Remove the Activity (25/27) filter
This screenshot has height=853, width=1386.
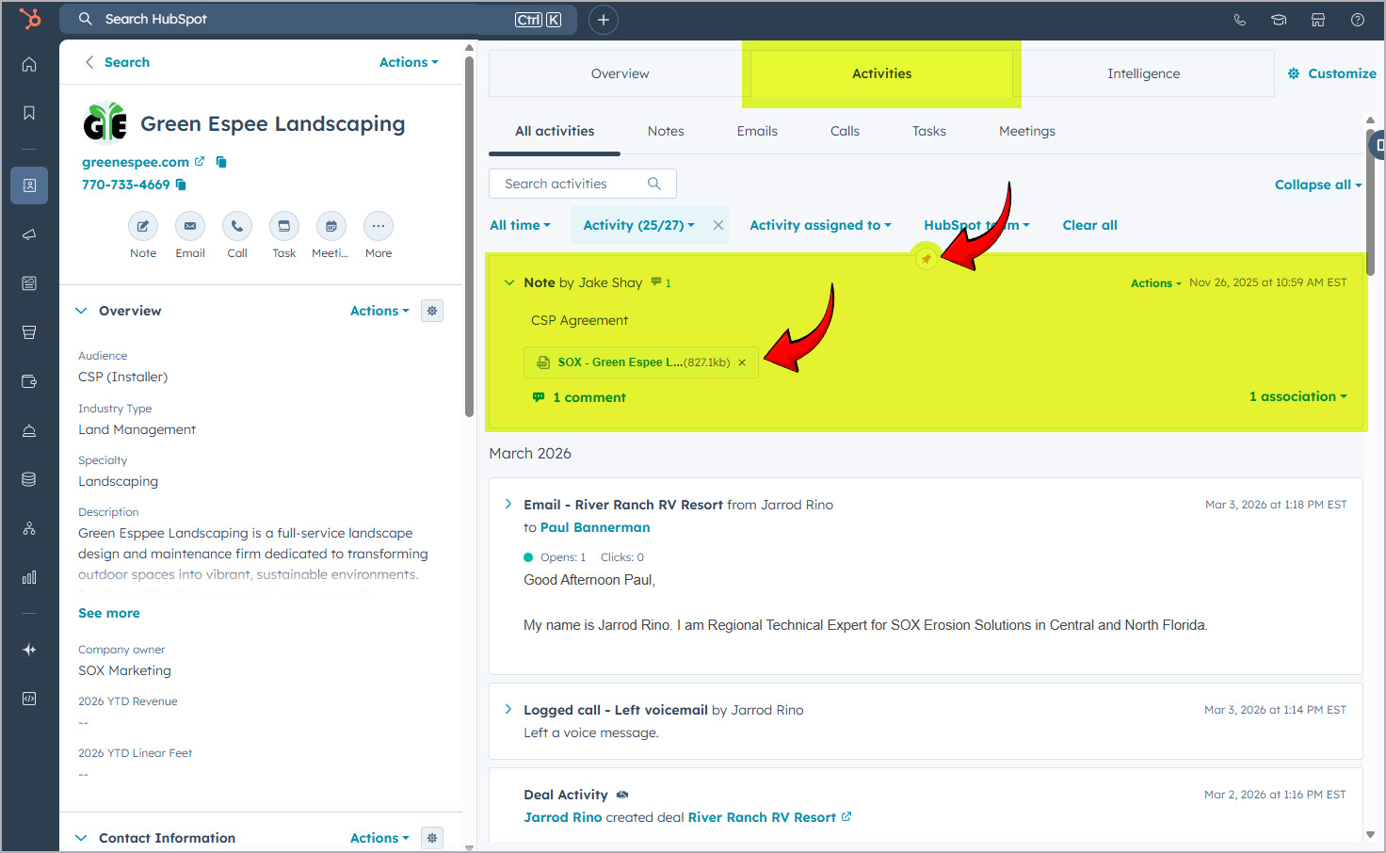click(718, 225)
